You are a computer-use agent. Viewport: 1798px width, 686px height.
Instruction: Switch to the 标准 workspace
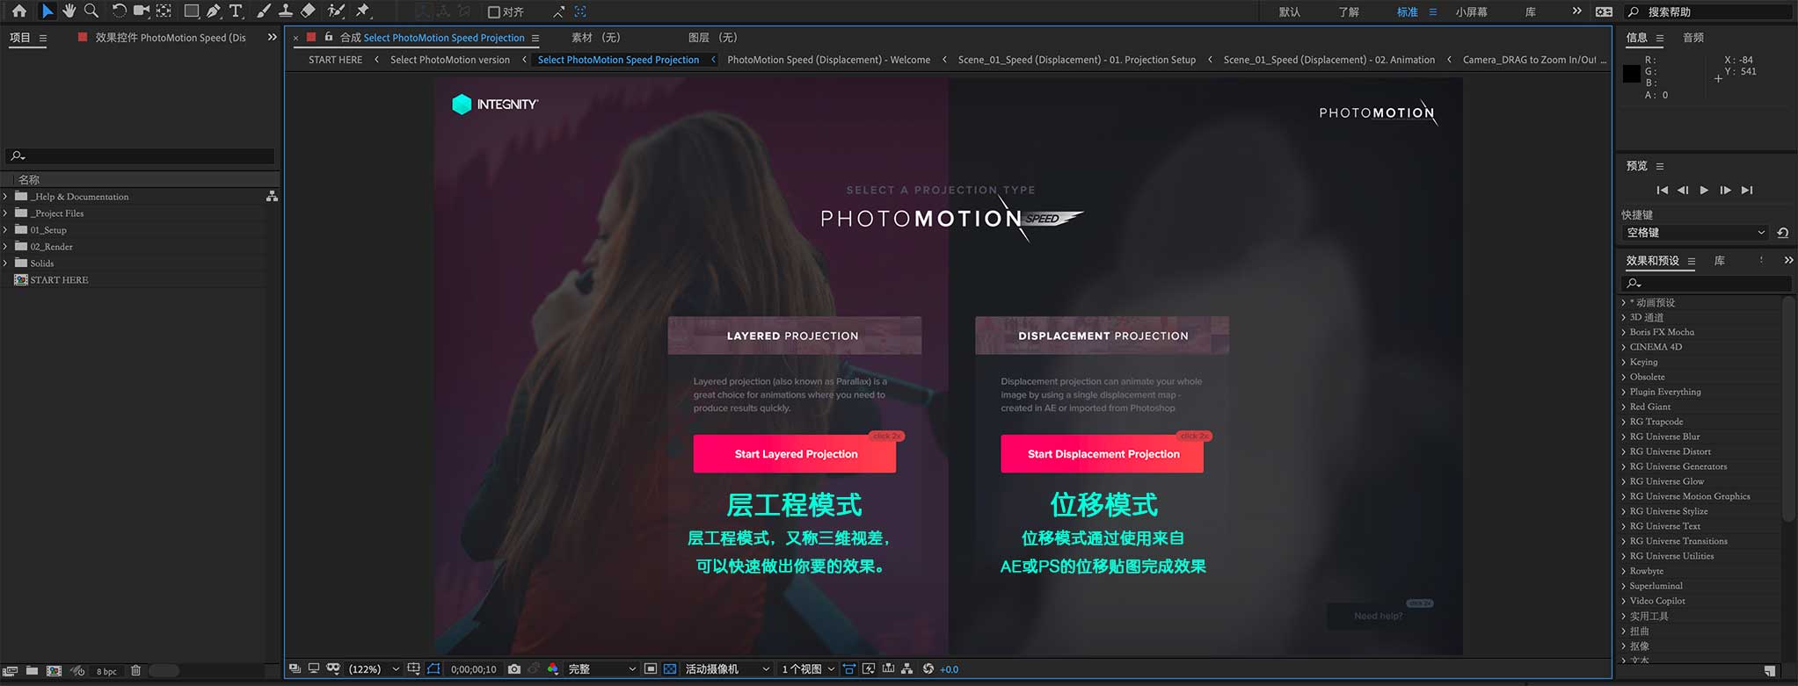[1407, 12]
